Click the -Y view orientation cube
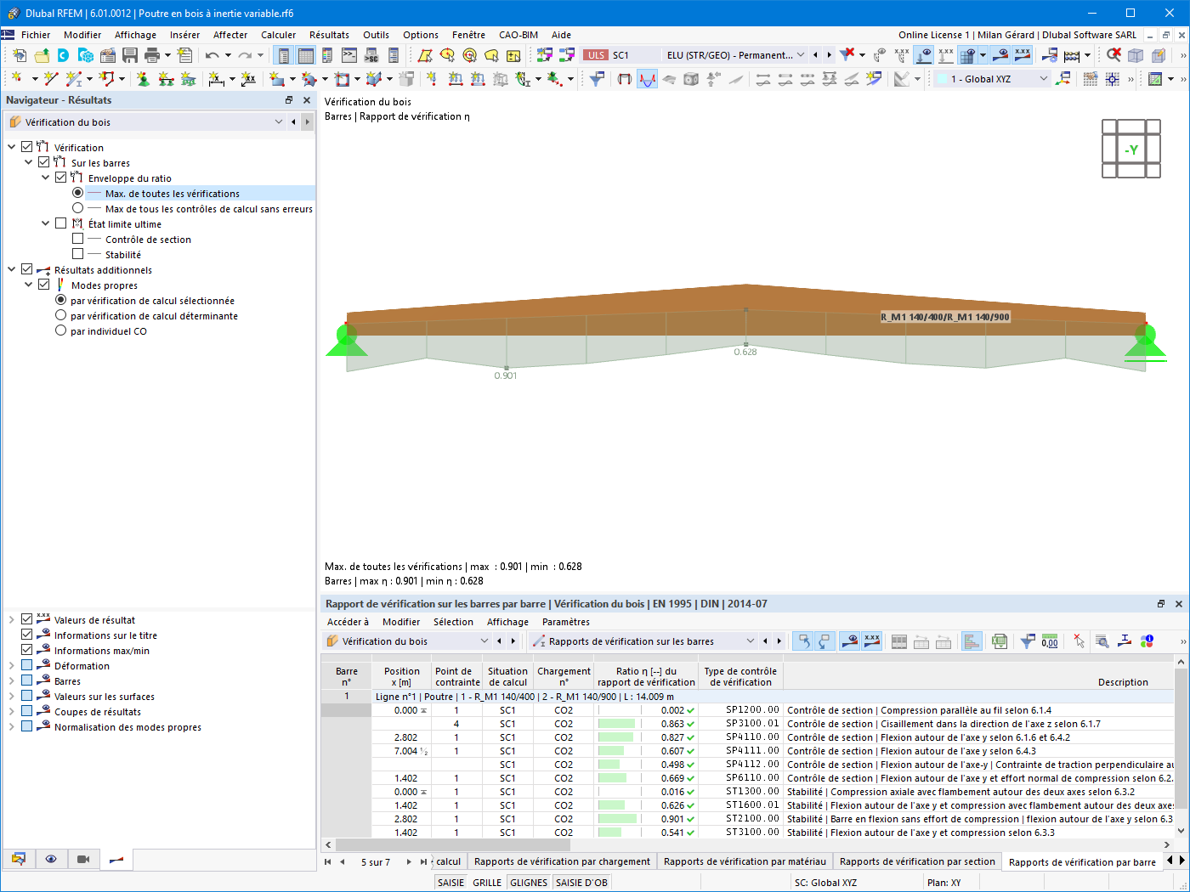 coord(1131,150)
